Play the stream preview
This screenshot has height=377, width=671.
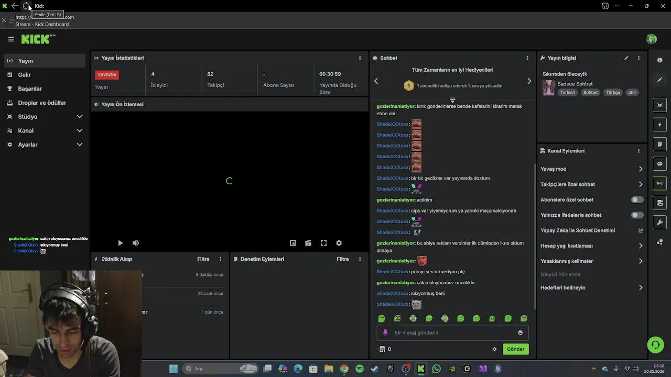(x=120, y=243)
